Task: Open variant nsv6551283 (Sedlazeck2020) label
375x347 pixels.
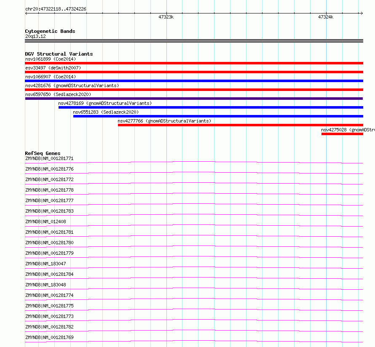Action: (106, 112)
